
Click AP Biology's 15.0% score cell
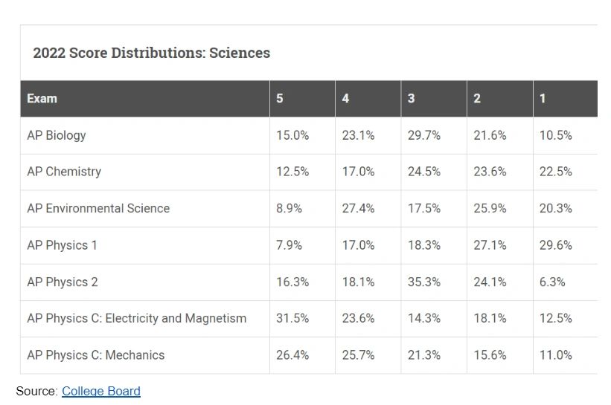click(x=292, y=135)
